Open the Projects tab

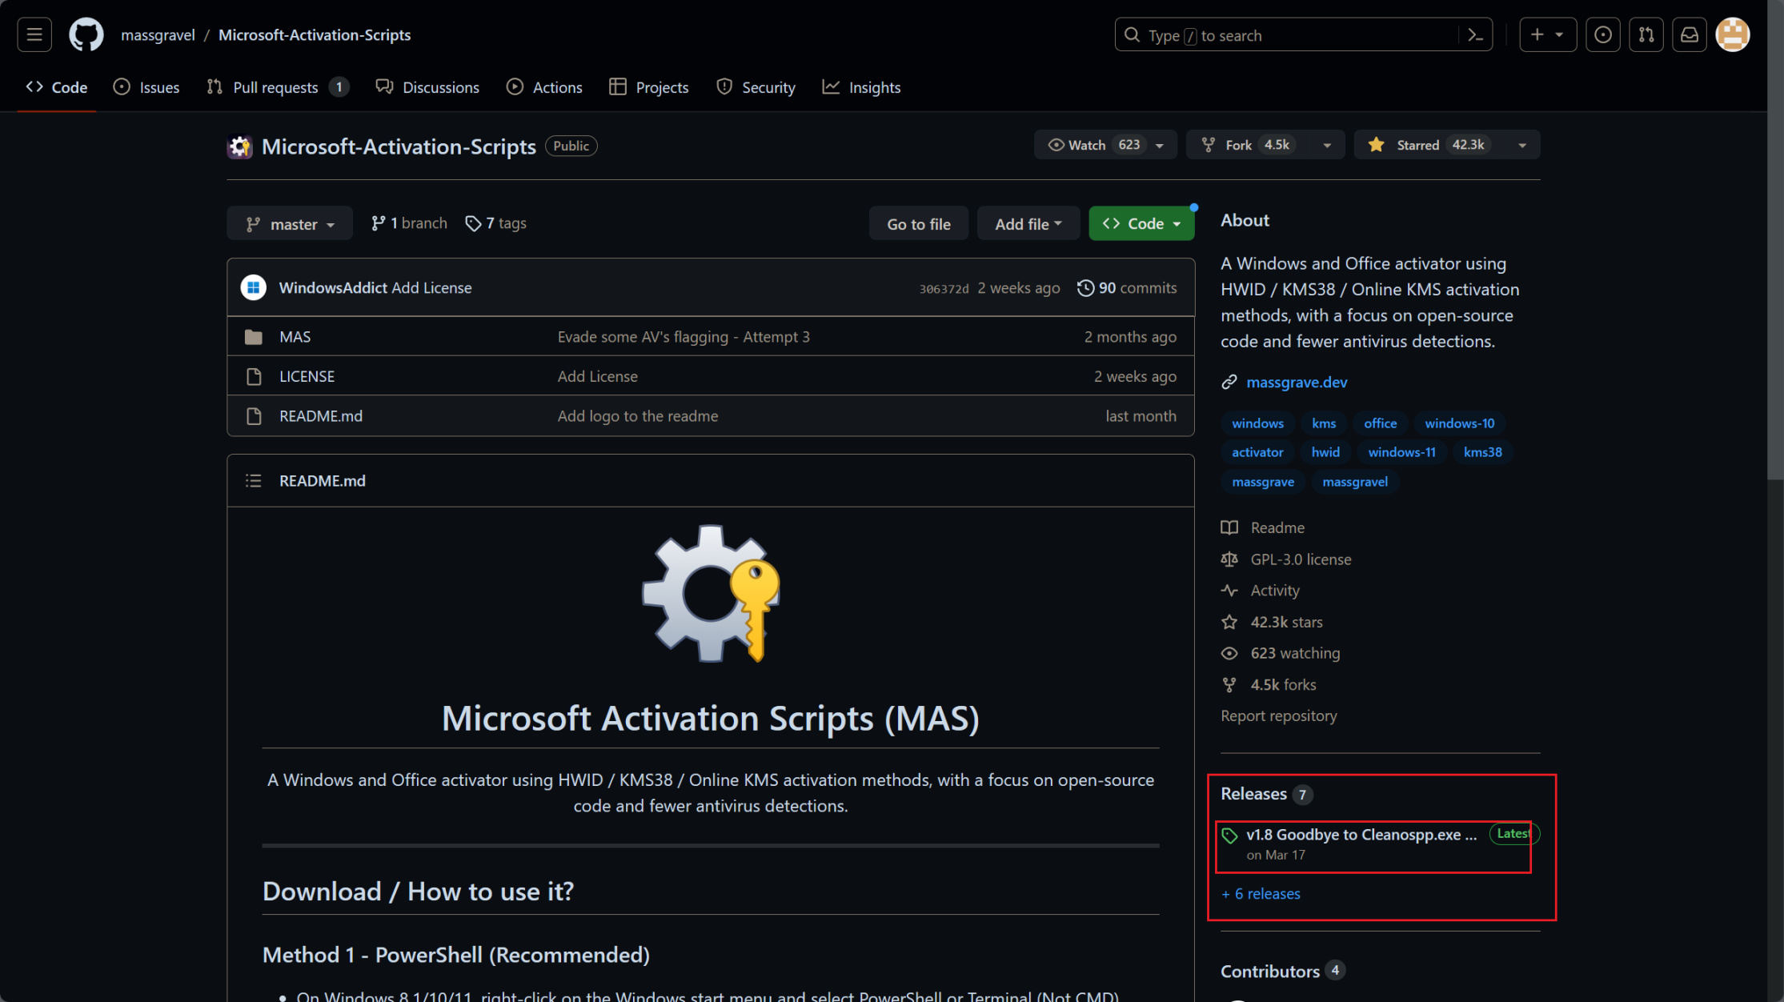[x=649, y=87]
